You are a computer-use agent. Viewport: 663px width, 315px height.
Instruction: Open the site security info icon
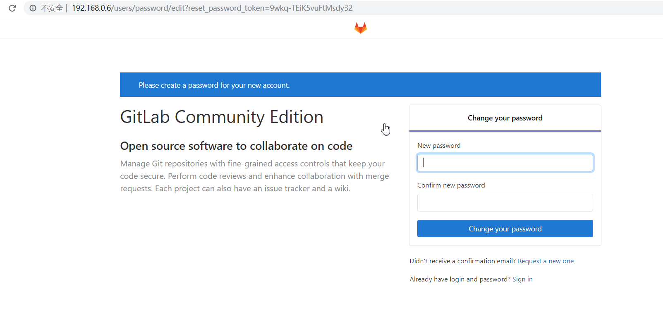(x=33, y=8)
